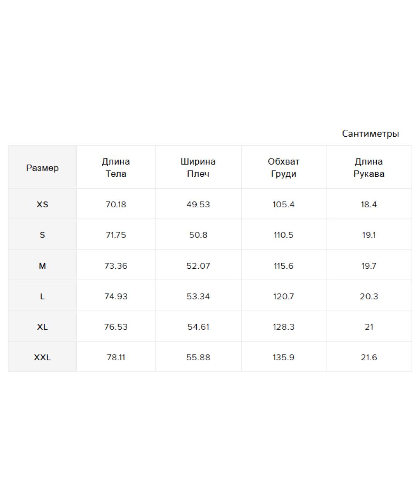
Task: Select the XXL size row label
Action: click(x=42, y=357)
